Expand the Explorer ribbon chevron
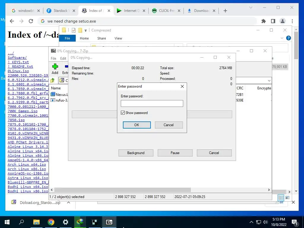 click(x=282, y=38)
